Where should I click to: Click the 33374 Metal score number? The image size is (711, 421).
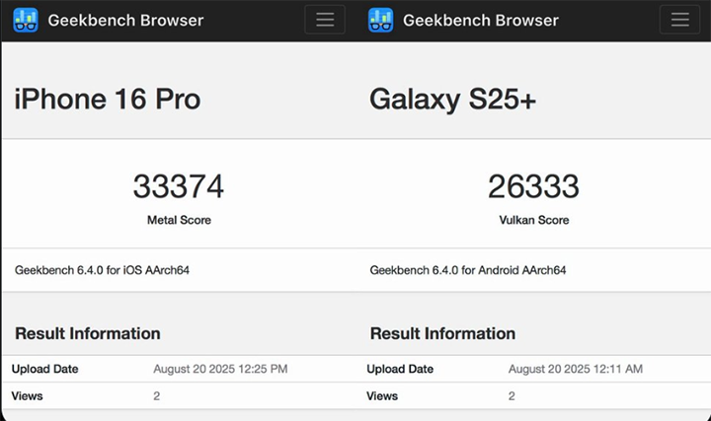tap(179, 186)
